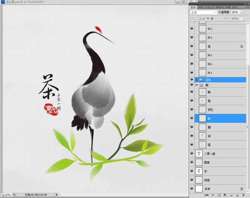Create new fill or adjustment layer
Screen dimensions: 250x198
tap(225, 195)
